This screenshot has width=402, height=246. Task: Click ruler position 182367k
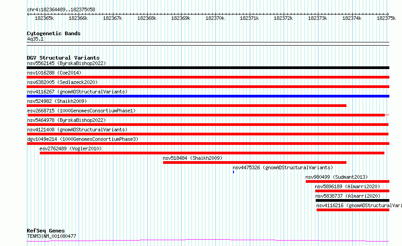(112, 18)
